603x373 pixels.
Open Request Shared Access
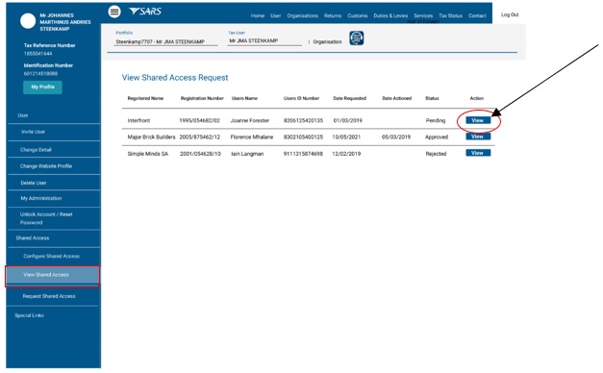click(x=49, y=296)
